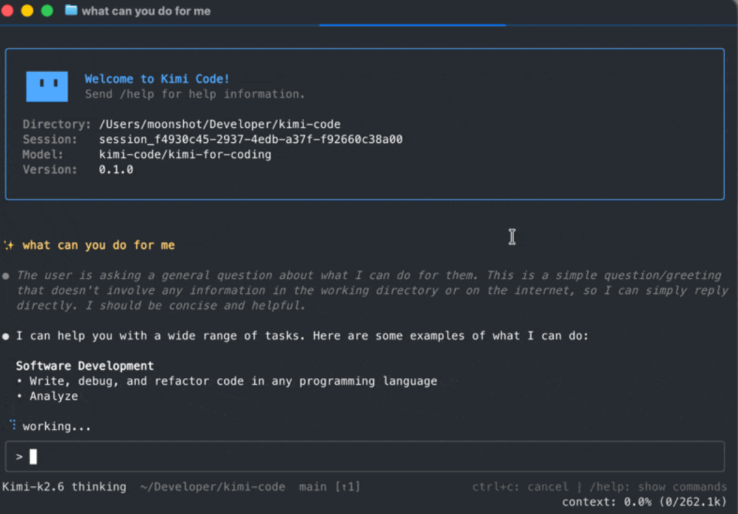
Task: Click the '/help: show commands' hint
Action: 658,487
